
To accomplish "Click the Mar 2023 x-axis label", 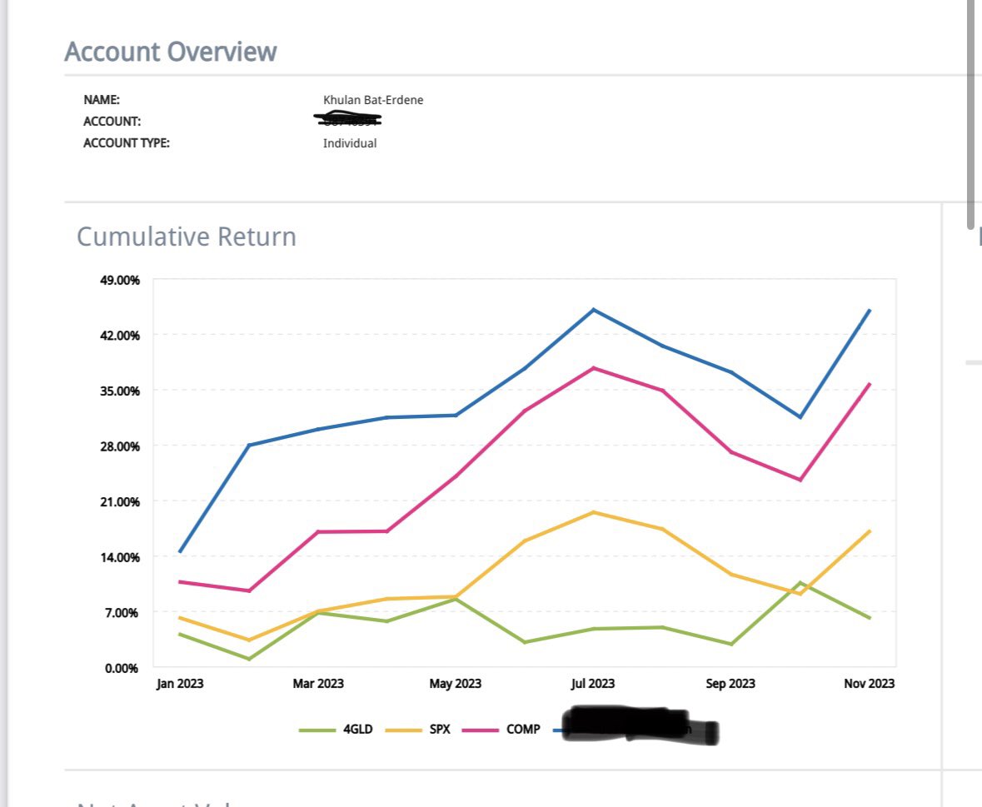I will coord(318,684).
